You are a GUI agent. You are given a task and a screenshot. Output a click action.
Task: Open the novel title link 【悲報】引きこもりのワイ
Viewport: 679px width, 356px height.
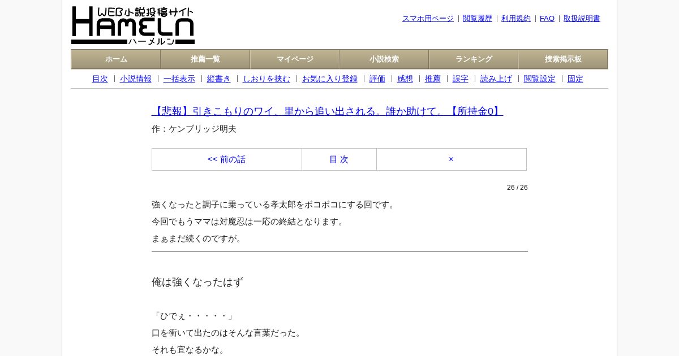(327, 111)
